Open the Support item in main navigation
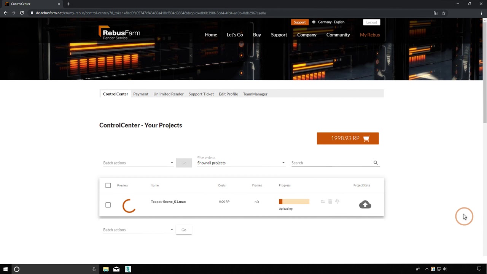Image resolution: width=487 pixels, height=274 pixels. (279, 35)
